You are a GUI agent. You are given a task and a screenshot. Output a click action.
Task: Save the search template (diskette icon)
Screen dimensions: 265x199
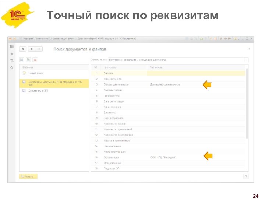coord(22,60)
